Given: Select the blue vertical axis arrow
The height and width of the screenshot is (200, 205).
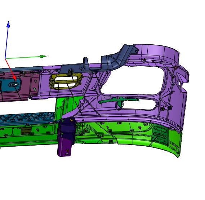Looking at the screenshot, I should coord(7,40).
